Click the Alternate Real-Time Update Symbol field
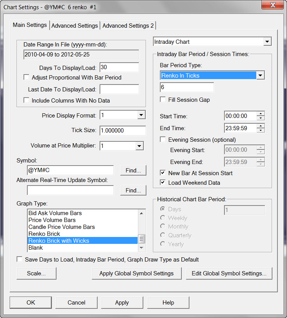Image resolution: width=287 pixels, height=318 pixels. tap(70, 190)
